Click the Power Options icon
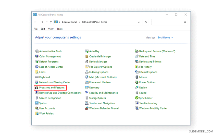222x137 pixels. point(137,82)
